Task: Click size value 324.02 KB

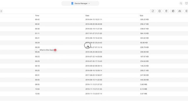Action: pos(144,38)
